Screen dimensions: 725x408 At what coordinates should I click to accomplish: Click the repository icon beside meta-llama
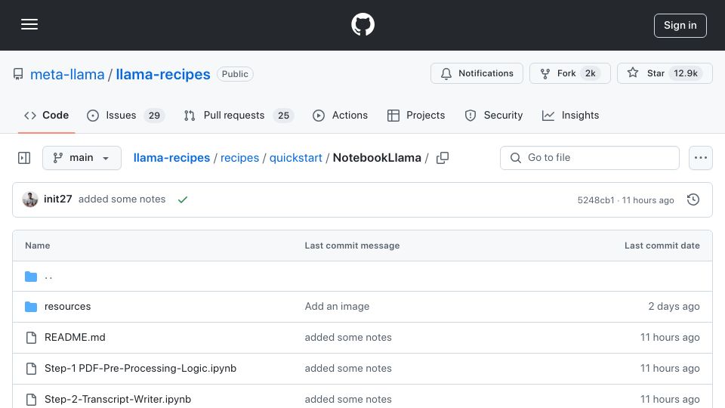pyautogui.click(x=18, y=74)
